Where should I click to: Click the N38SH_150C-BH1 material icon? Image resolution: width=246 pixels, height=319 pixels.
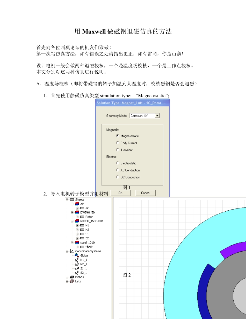[77, 221]
